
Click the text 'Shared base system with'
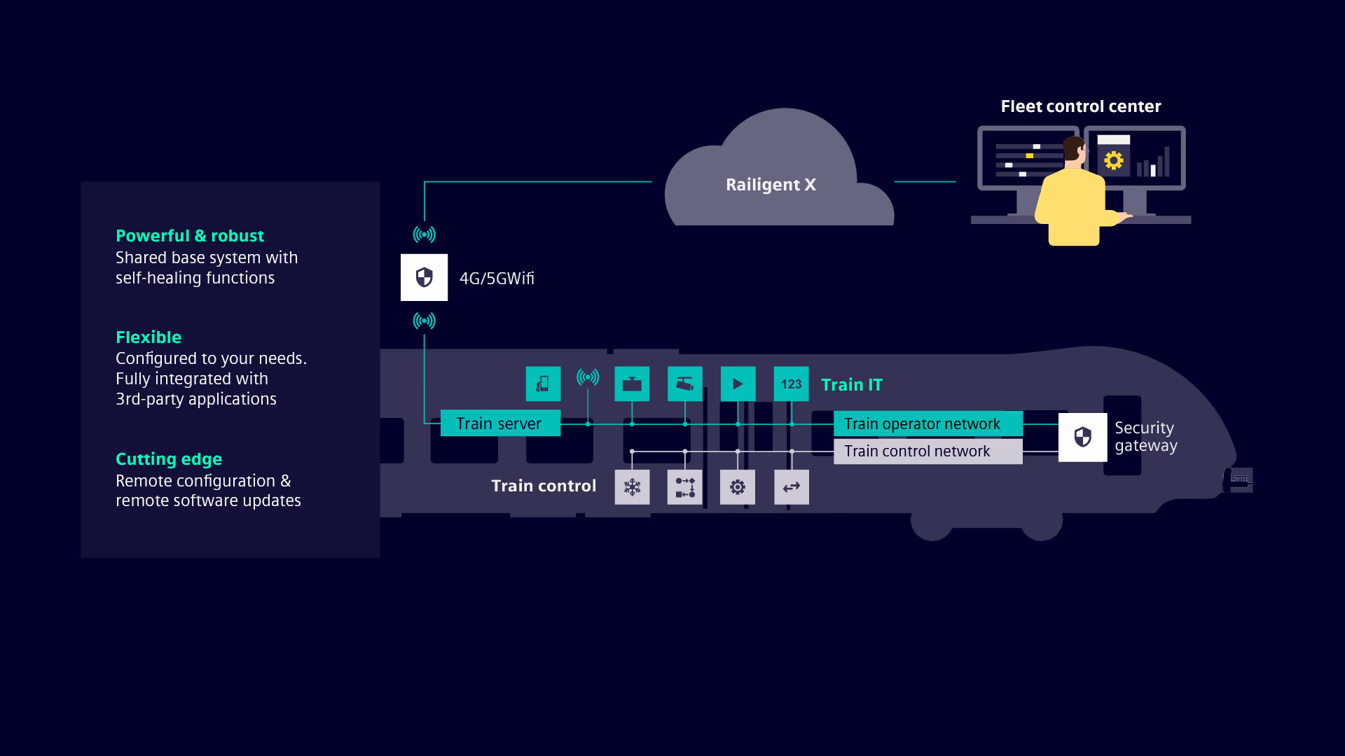point(207,258)
